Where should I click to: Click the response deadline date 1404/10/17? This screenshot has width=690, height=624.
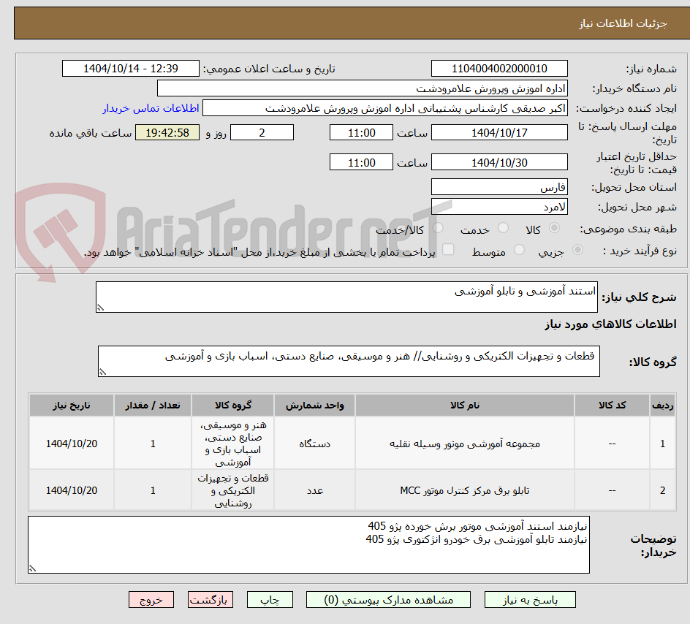499,132
